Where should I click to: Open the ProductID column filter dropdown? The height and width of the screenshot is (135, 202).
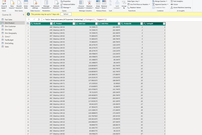click(51, 24)
